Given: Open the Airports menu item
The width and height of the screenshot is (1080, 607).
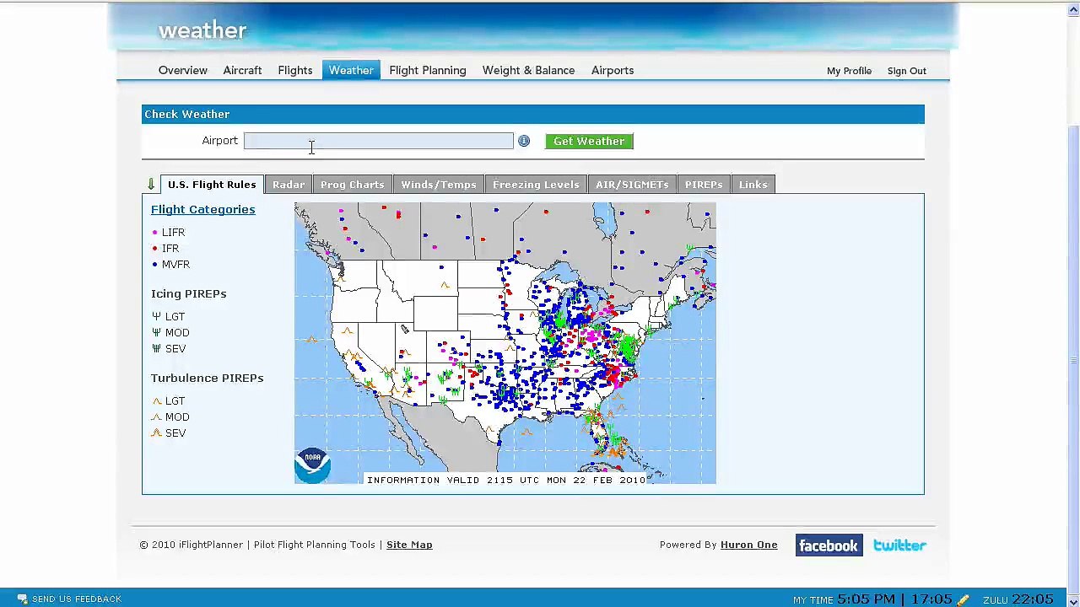Looking at the screenshot, I should (613, 70).
